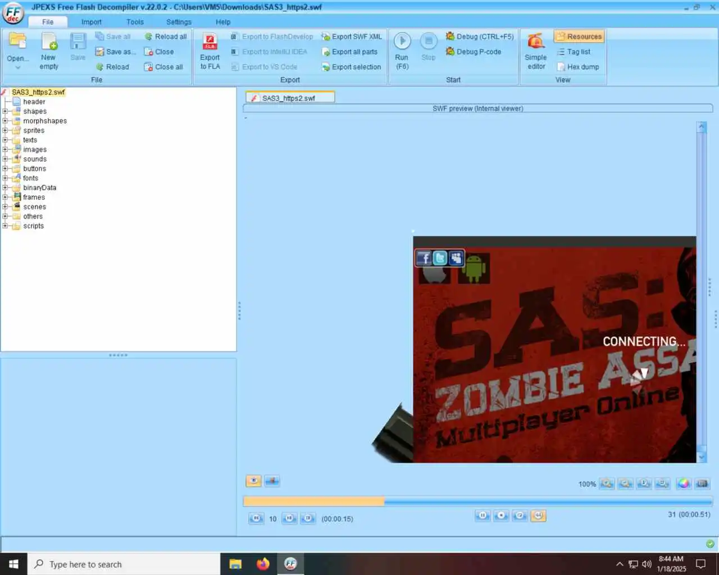Click the preview vertical scrollbar down arrow
Viewport: 719px width, 575px height.
point(701,457)
